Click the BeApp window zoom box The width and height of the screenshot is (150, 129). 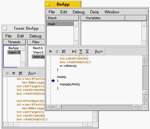pos(78,4)
